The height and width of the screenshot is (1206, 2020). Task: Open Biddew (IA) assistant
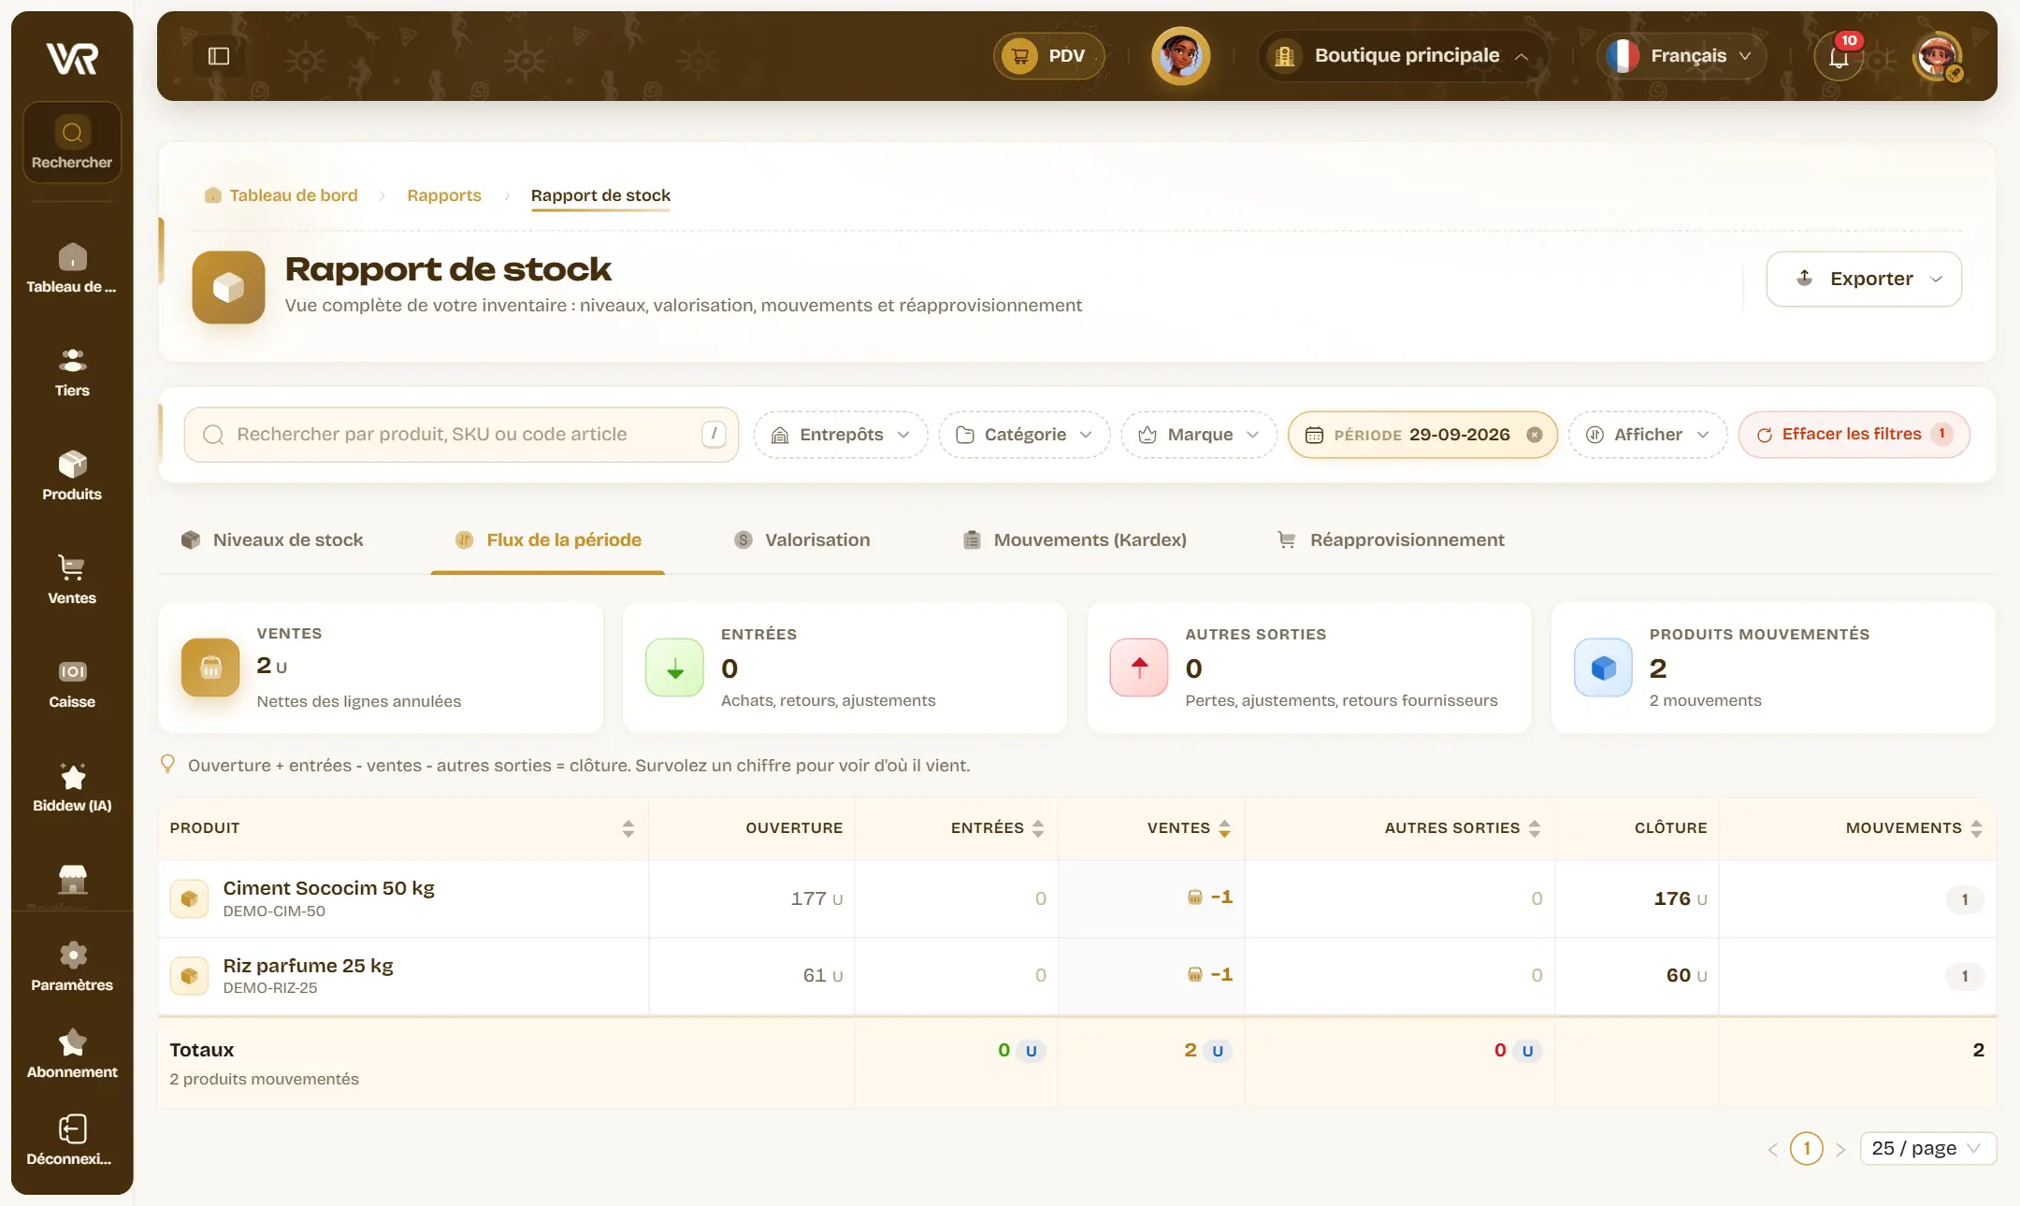[72, 787]
